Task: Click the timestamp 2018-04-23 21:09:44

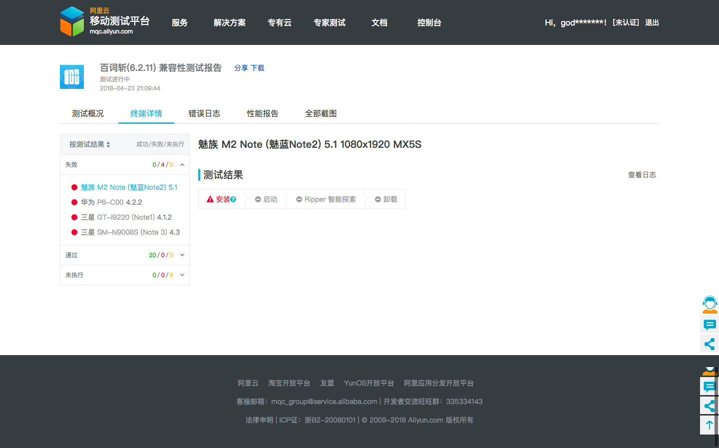Action: [x=130, y=88]
